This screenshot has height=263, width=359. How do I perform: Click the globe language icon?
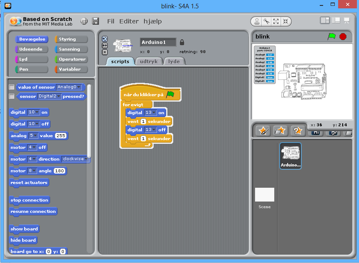[x=84, y=21]
